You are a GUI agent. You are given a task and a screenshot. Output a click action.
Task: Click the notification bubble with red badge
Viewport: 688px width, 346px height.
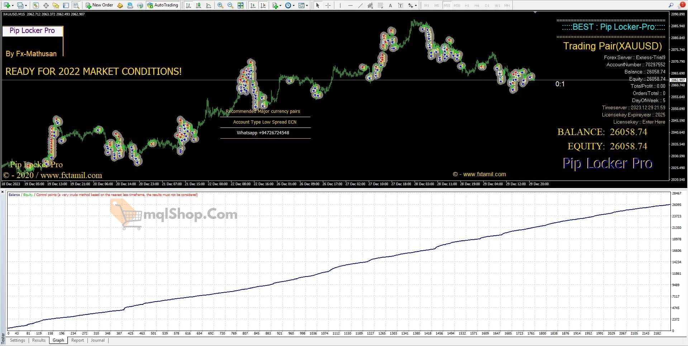(x=682, y=5)
